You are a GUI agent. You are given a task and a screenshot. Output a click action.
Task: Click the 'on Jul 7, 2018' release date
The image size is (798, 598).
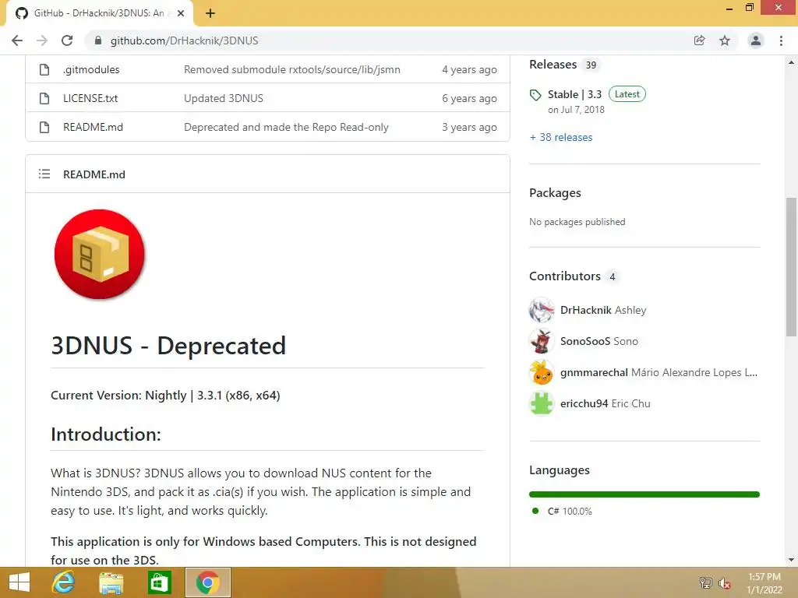tap(576, 110)
